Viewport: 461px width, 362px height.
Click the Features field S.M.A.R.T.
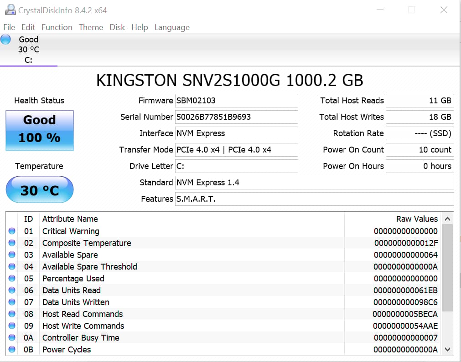(x=315, y=199)
